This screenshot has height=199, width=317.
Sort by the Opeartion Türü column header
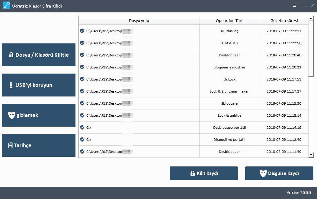click(229, 21)
